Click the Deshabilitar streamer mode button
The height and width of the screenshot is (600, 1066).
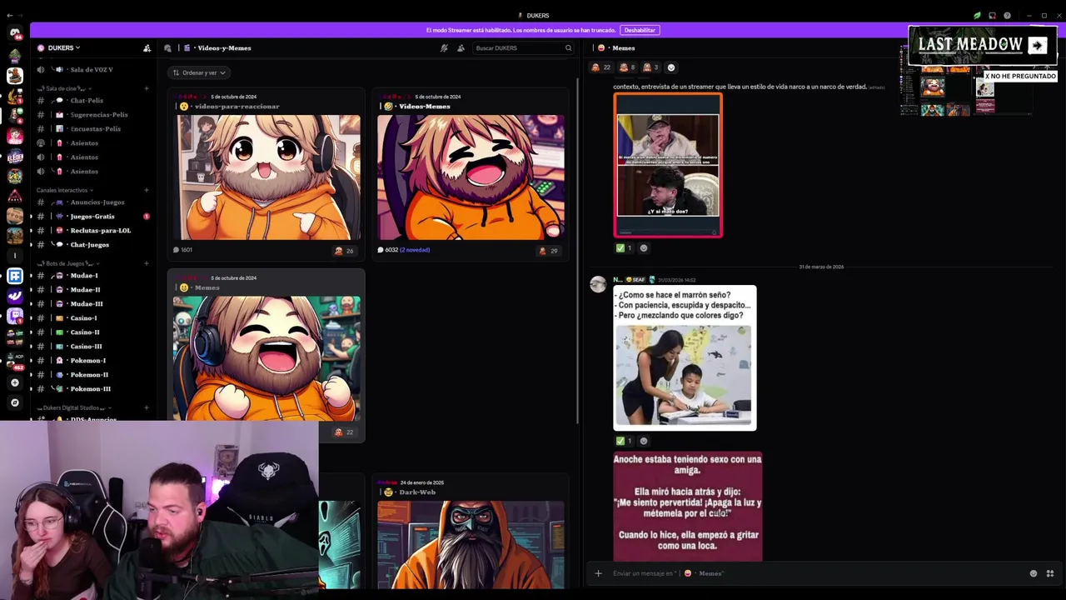tap(640, 30)
